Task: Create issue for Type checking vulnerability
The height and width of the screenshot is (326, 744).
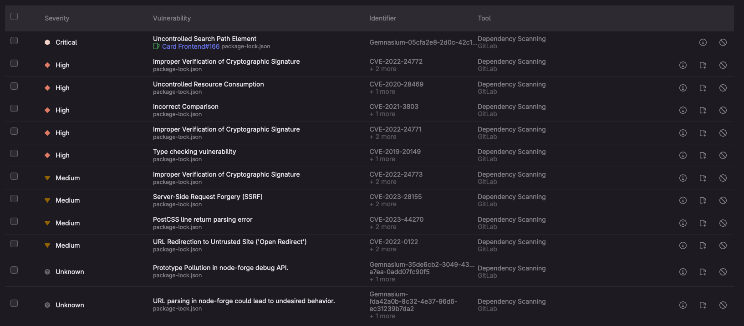Action: [x=703, y=155]
